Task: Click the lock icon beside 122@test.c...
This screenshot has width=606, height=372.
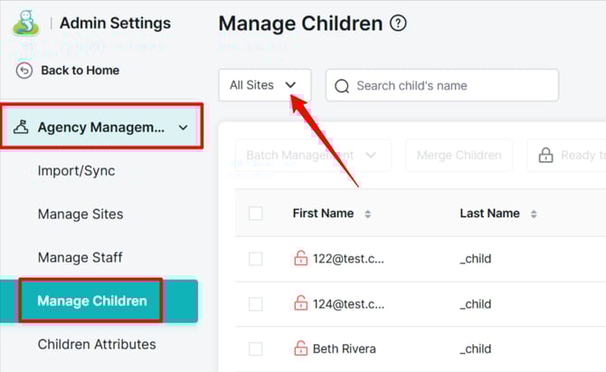Action: point(301,259)
